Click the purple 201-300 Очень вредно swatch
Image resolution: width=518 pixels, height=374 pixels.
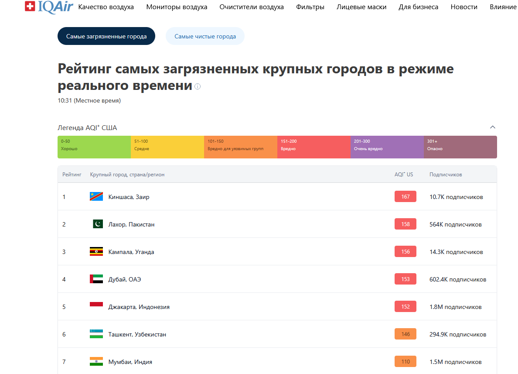387,147
